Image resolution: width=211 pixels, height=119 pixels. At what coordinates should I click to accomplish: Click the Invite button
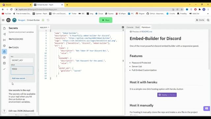pos(200,20)
